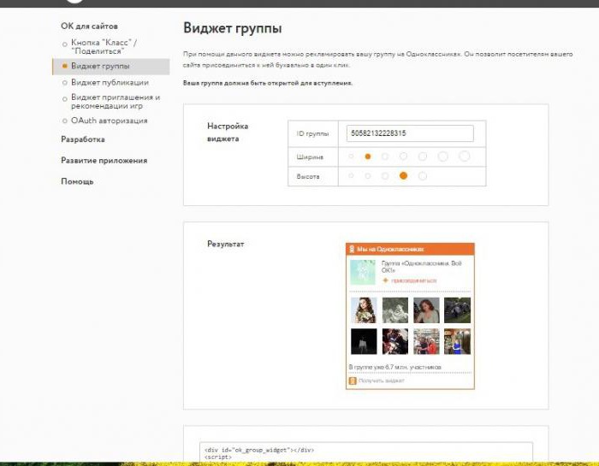Viewport: 599px width, 466px height.
Task: Click the Виджет группы page heading
Action: click(233, 28)
